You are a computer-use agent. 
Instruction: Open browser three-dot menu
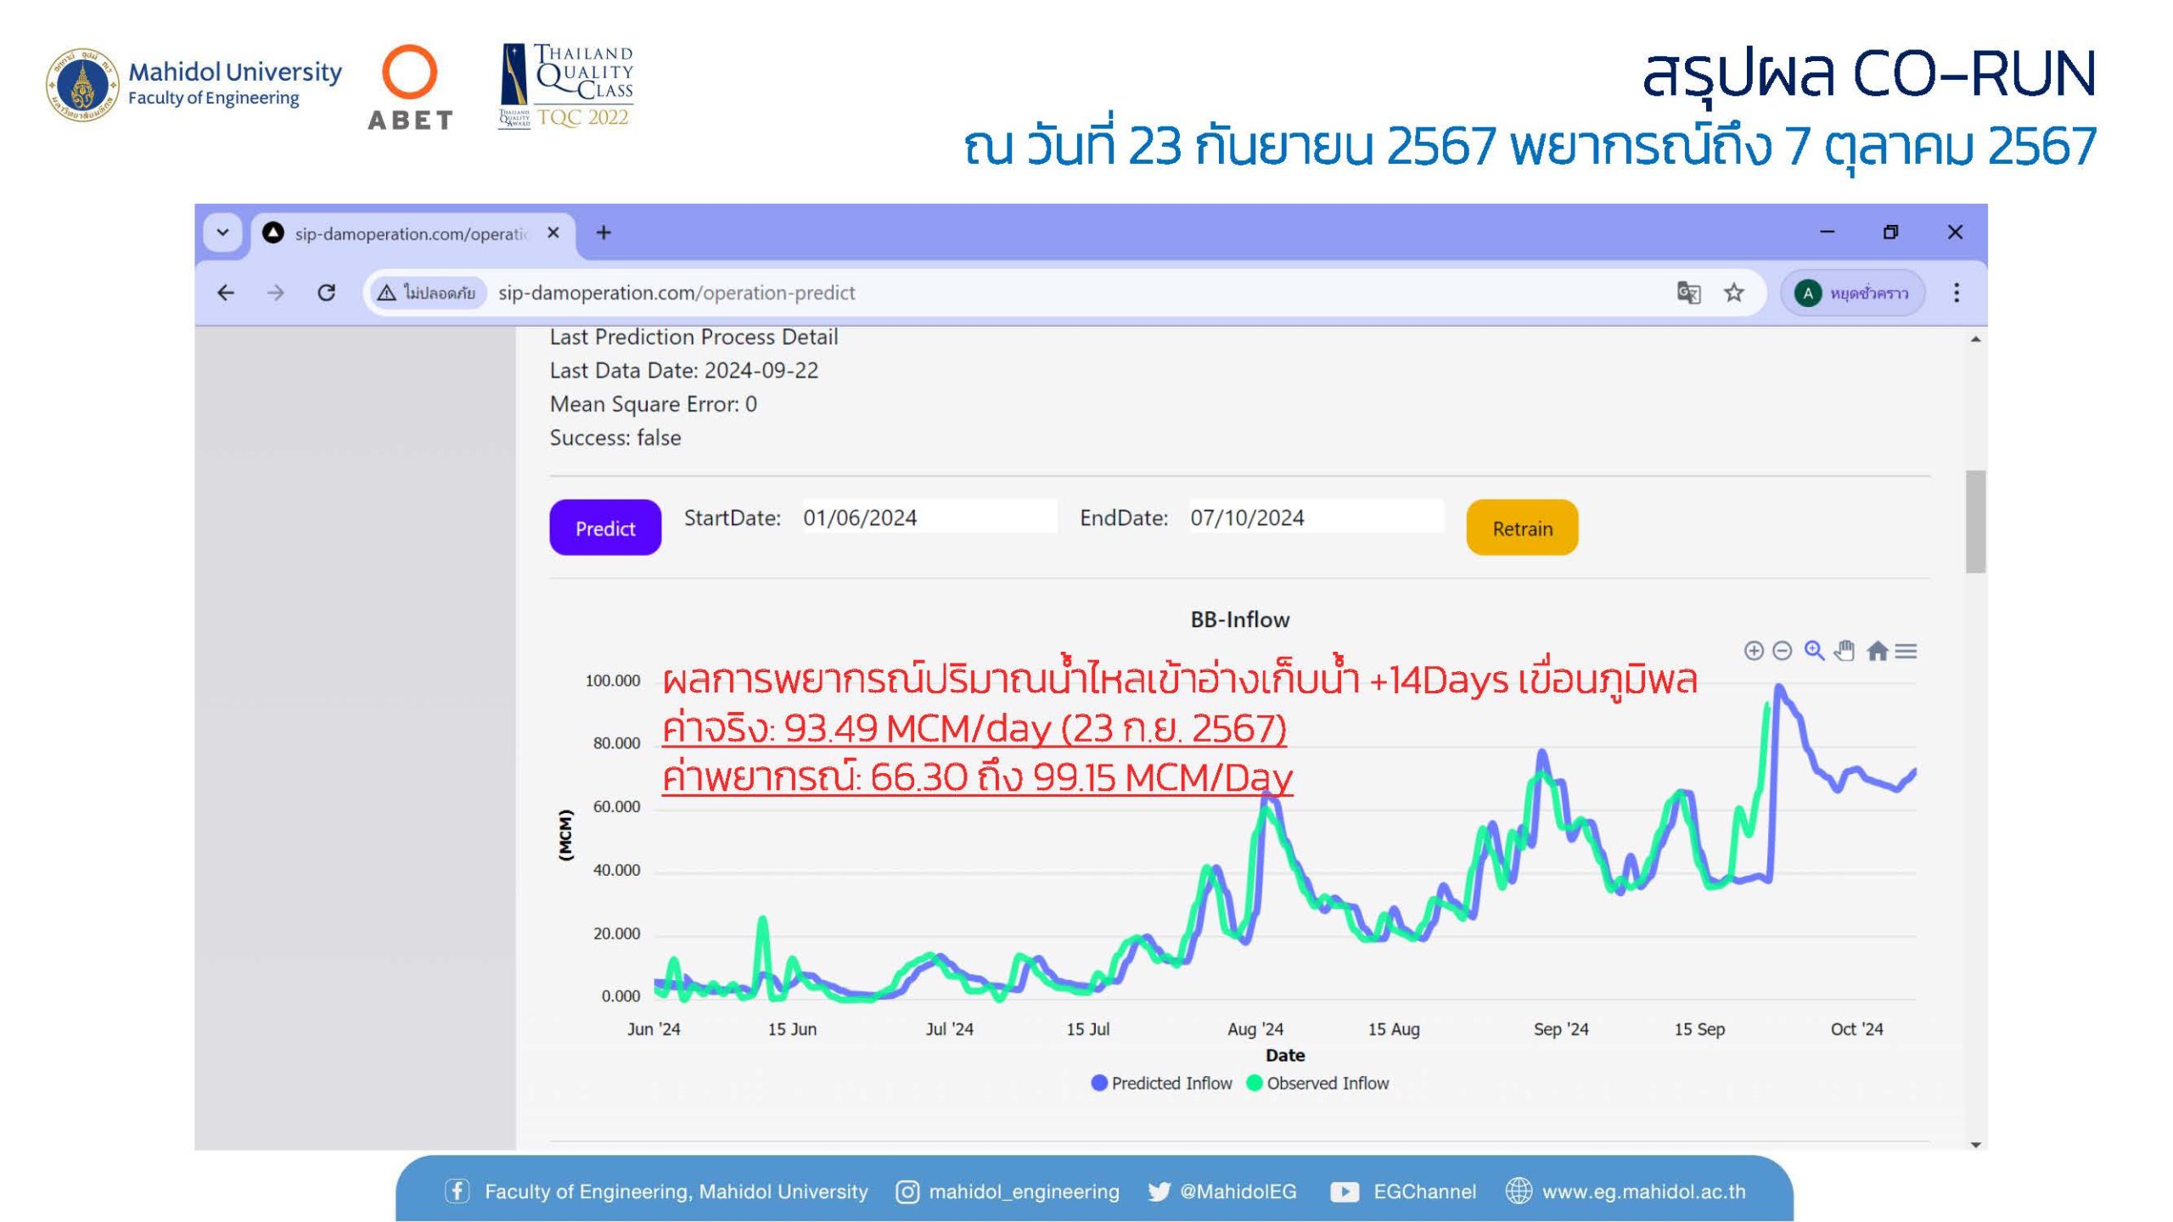(x=1956, y=293)
